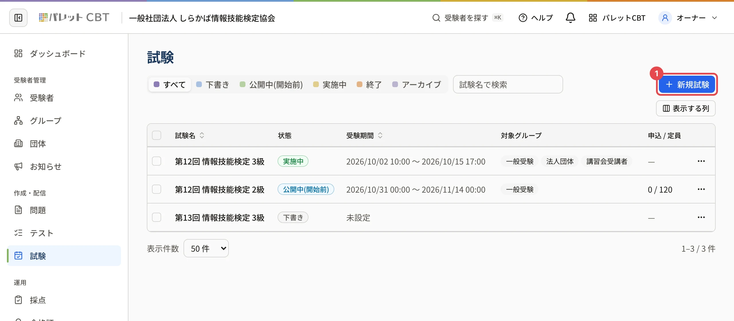Check the row 第13回 情報技能検定 3級
Screen dimensions: 734x321
157,217
